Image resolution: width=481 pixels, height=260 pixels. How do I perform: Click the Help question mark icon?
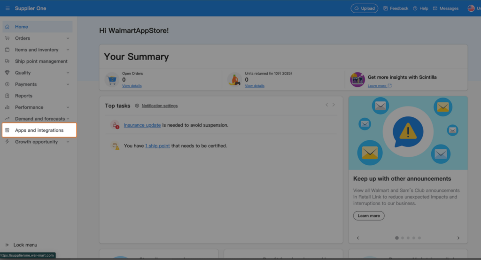point(415,8)
